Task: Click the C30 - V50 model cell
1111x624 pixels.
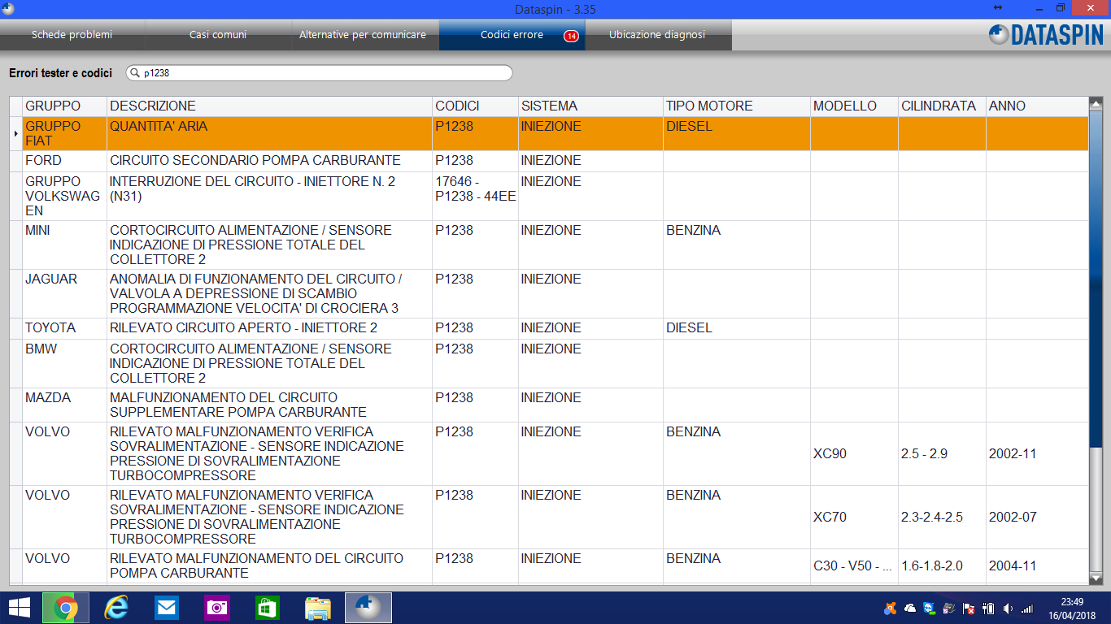Action: (x=854, y=565)
